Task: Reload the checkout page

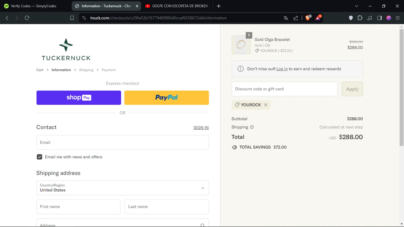Action: (27, 18)
